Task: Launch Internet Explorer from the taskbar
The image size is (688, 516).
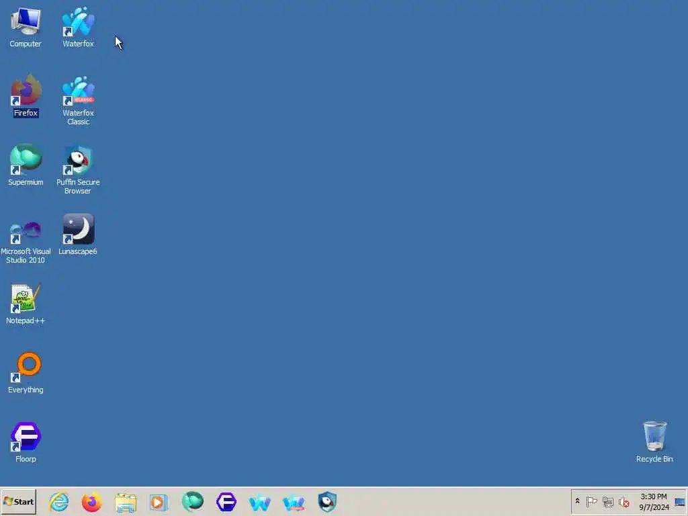Action: coord(59,502)
